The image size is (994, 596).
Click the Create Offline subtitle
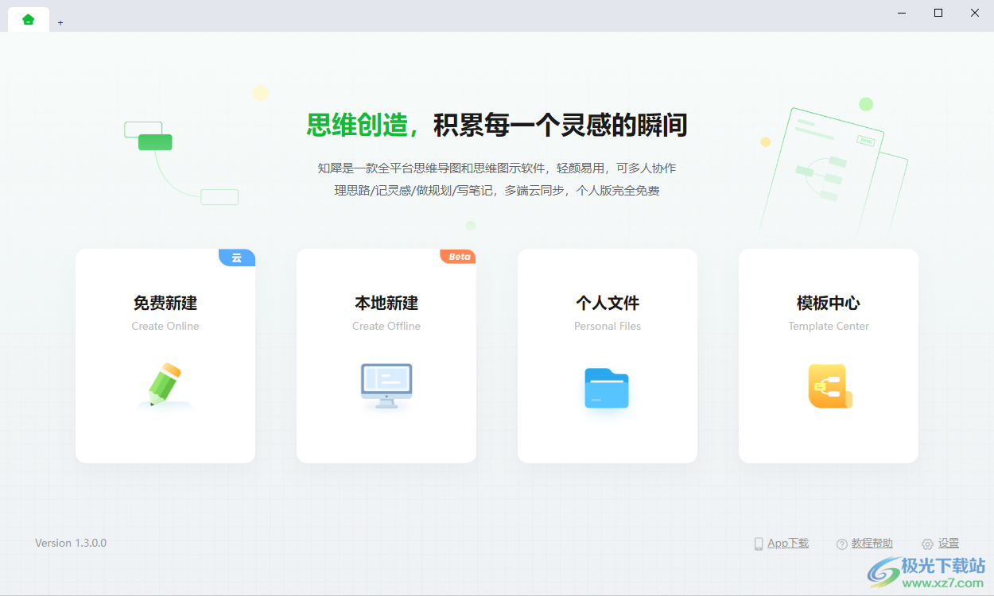point(386,326)
